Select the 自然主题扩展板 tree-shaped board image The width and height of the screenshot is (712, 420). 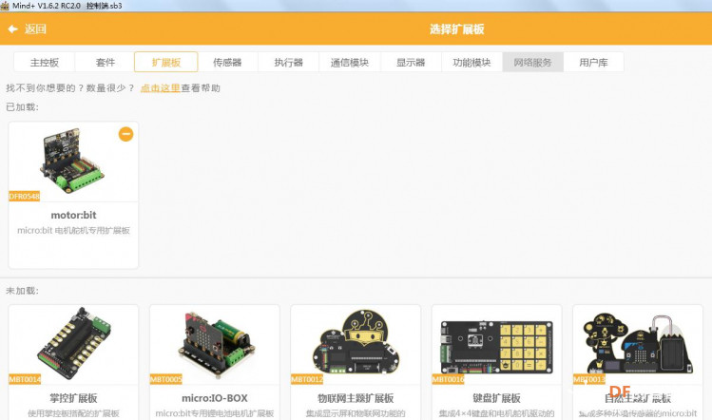point(638,343)
